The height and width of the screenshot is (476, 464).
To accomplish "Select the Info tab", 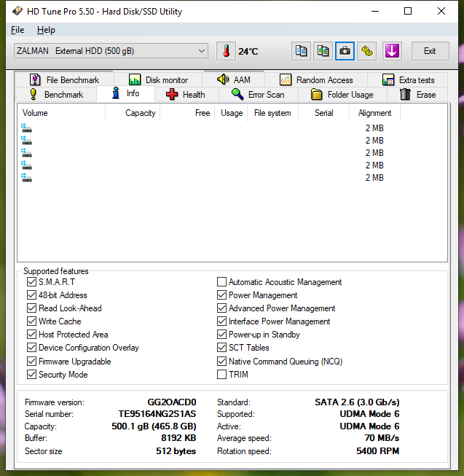I will (x=125, y=93).
